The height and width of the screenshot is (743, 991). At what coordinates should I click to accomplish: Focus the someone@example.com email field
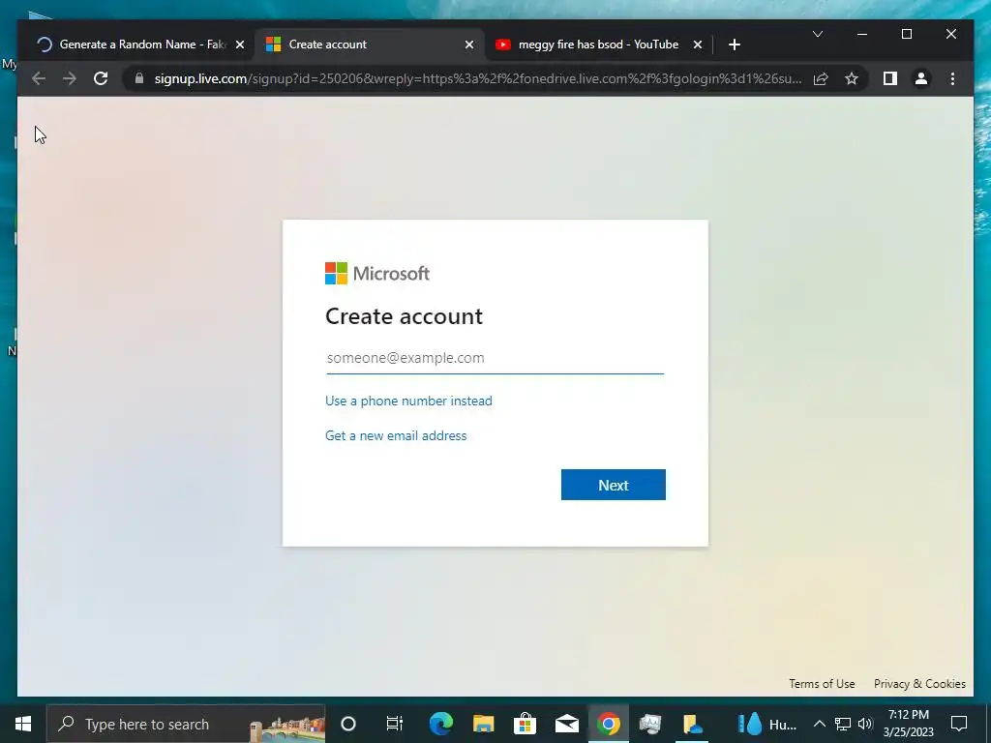[495, 358]
